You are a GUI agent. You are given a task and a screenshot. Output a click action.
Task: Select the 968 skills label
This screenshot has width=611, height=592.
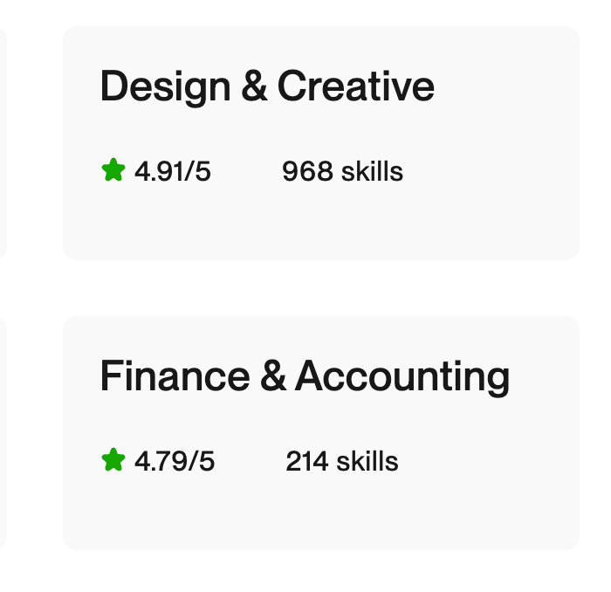[x=342, y=171]
